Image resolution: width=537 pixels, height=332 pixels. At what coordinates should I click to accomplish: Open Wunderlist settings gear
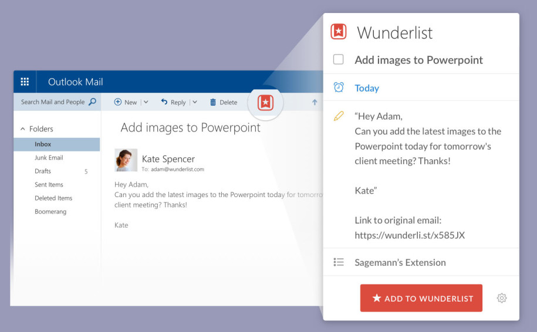coord(502,298)
